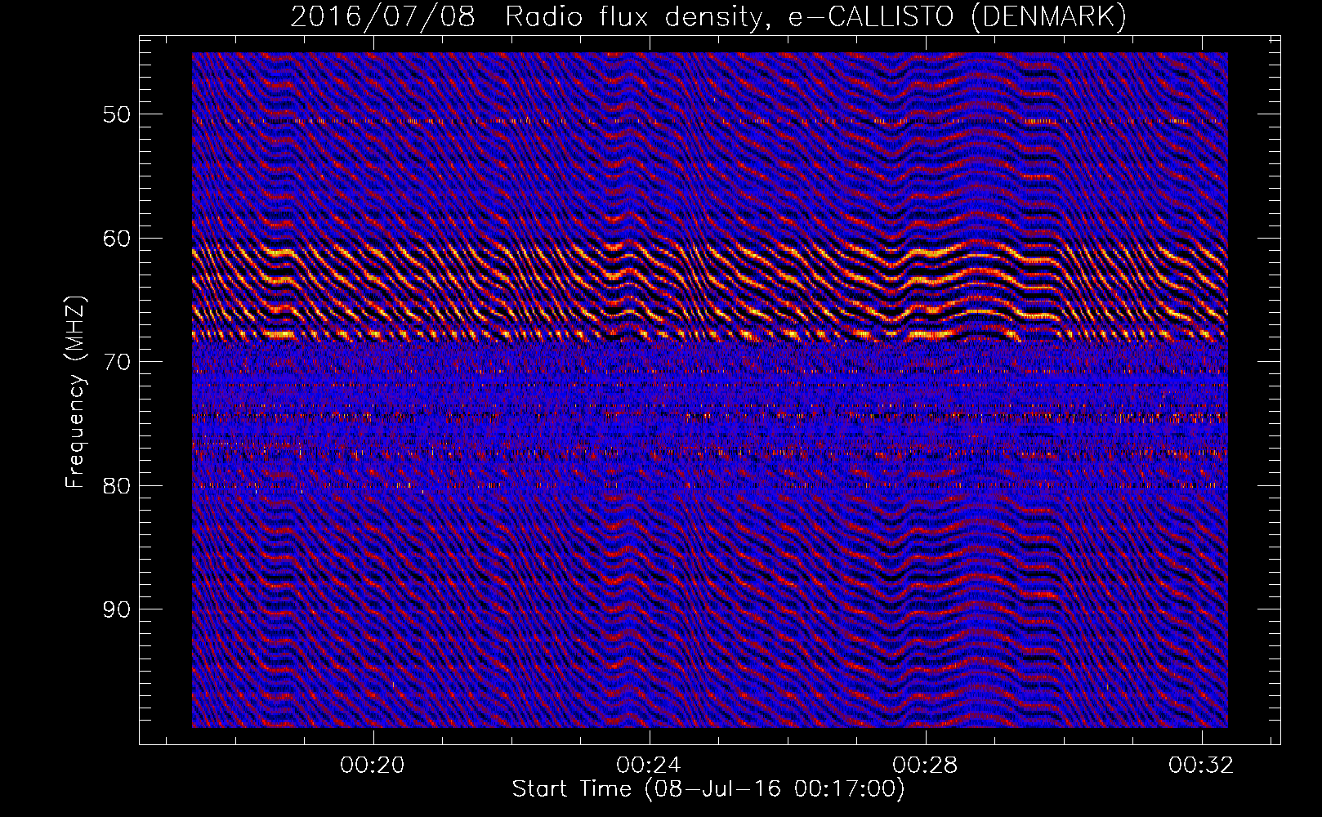1322x817 pixels.
Task: Click the 80 MHz frequency tick label
Action: tap(116, 486)
